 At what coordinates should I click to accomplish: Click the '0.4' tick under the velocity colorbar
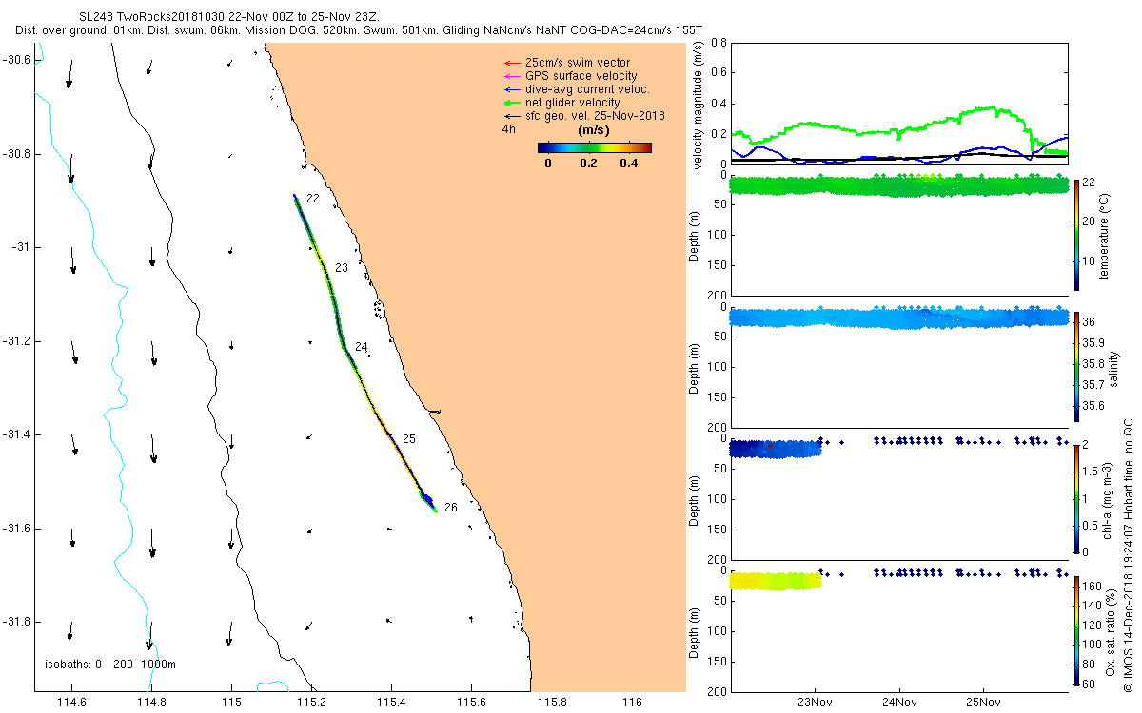629,163
